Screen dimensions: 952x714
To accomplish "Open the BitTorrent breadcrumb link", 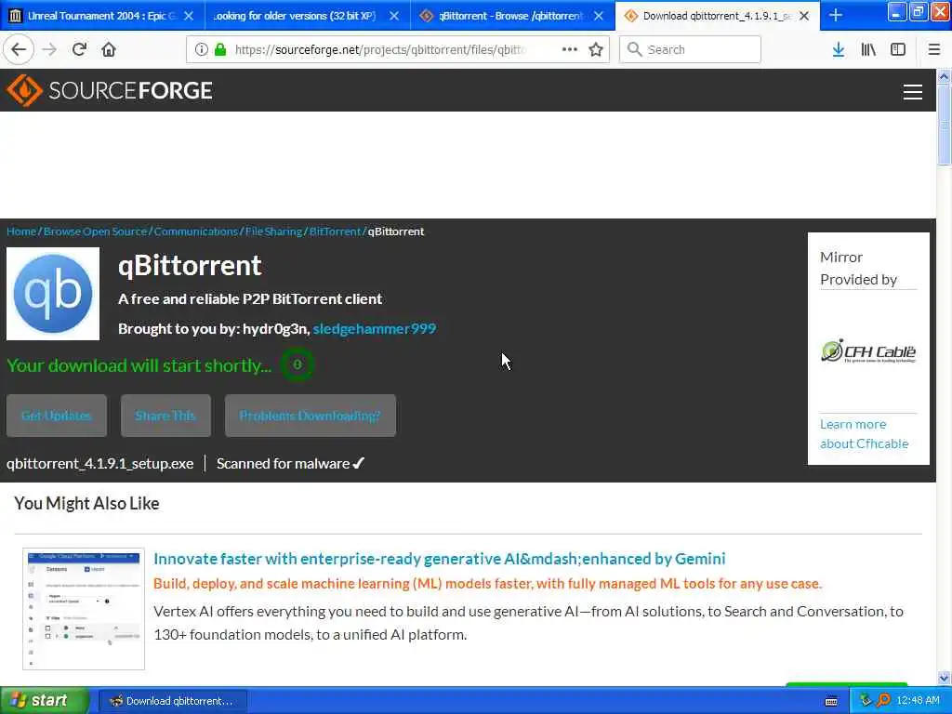I will [335, 231].
